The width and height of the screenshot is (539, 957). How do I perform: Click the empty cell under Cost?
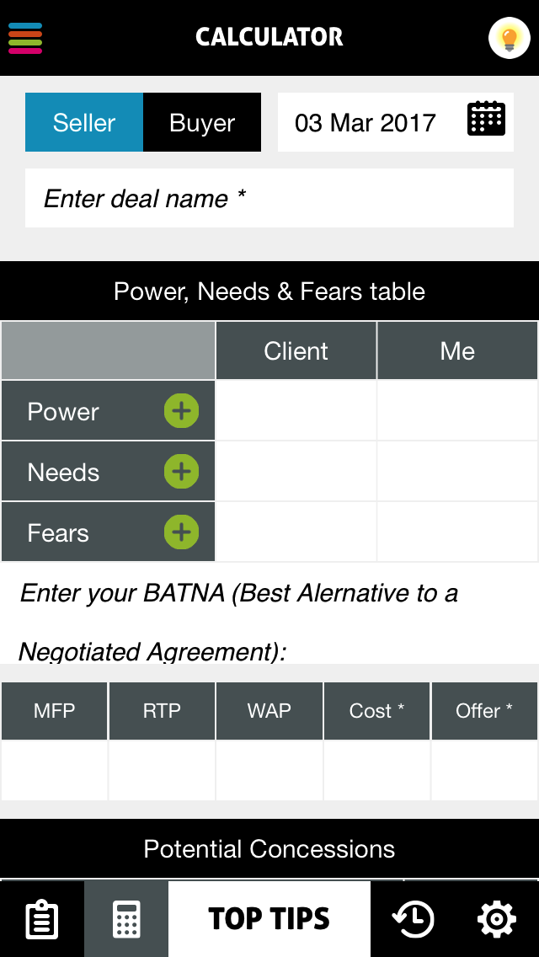(x=376, y=770)
